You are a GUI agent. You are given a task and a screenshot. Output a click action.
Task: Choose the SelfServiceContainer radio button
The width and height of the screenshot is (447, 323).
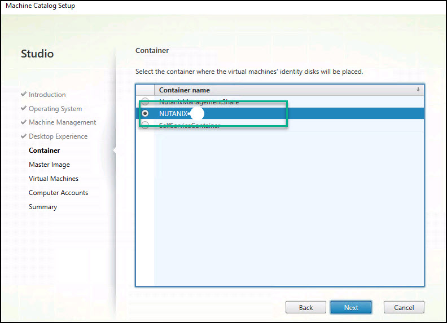click(146, 125)
